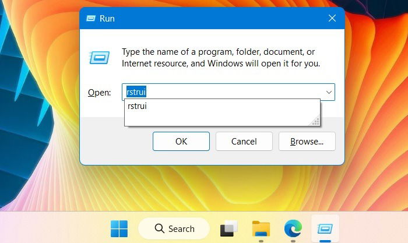Viewport: 408px width, 243px height.
Task: Open the taskbar Search box
Action: tap(174, 228)
